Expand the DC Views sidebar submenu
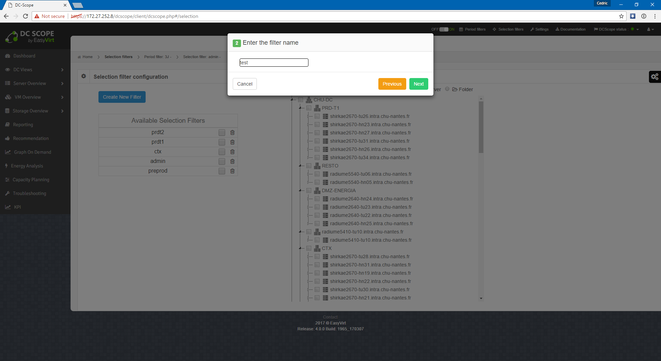 (x=62, y=70)
